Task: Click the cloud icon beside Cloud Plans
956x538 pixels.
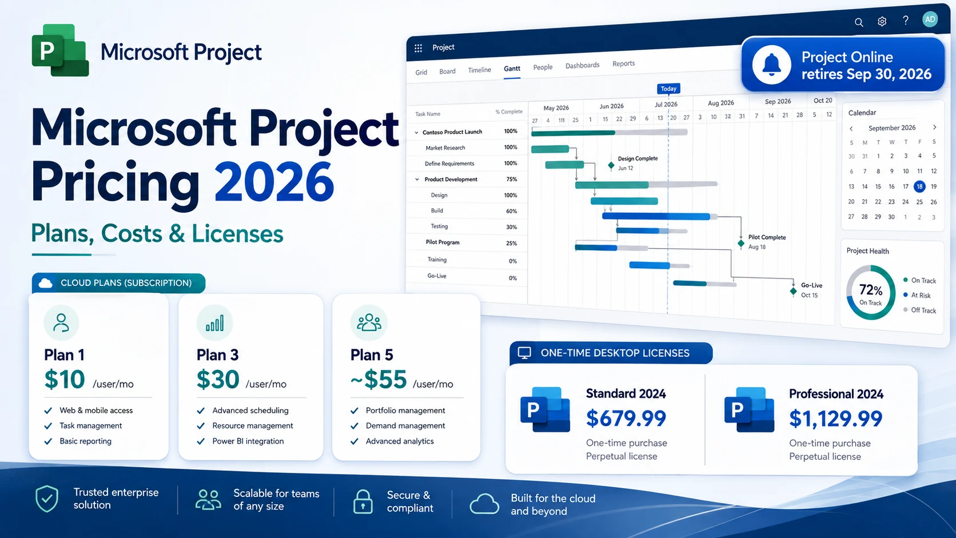Action: coord(45,283)
